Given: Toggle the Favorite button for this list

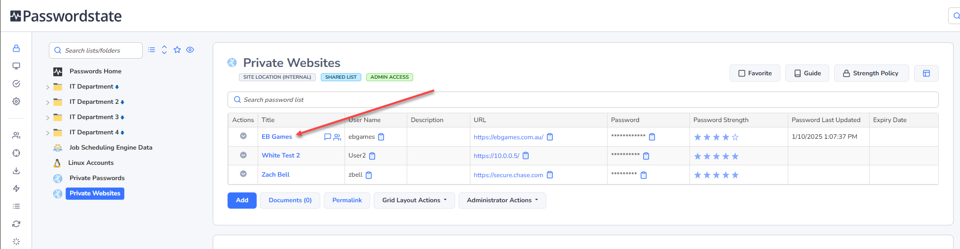Looking at the screenshot, I should click(x=755, y=73).
